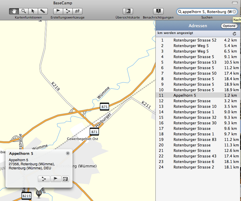Select the hand pan map tool
This screenshot has width=241, height=201.
14,11
